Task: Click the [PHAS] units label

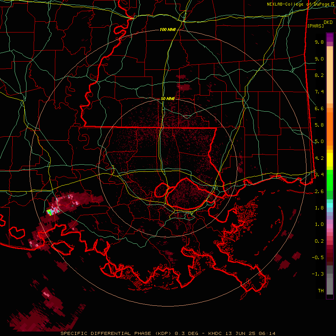Action: (x=315, y=26)
